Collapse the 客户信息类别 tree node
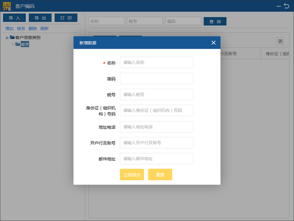The image size is (294, 221). 7,38
